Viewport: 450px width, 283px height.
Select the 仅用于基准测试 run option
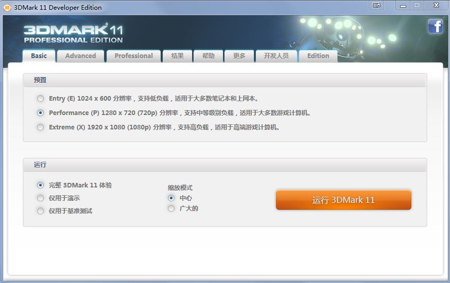41,211
